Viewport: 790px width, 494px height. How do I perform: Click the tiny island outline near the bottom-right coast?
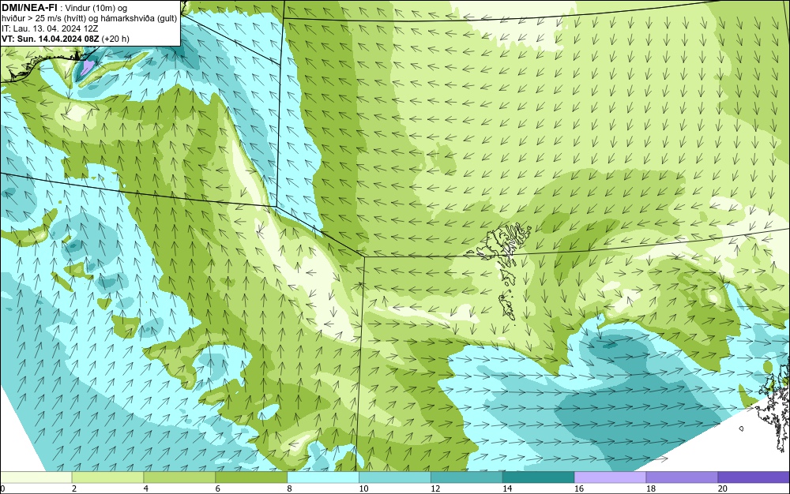tap(742, 429)
